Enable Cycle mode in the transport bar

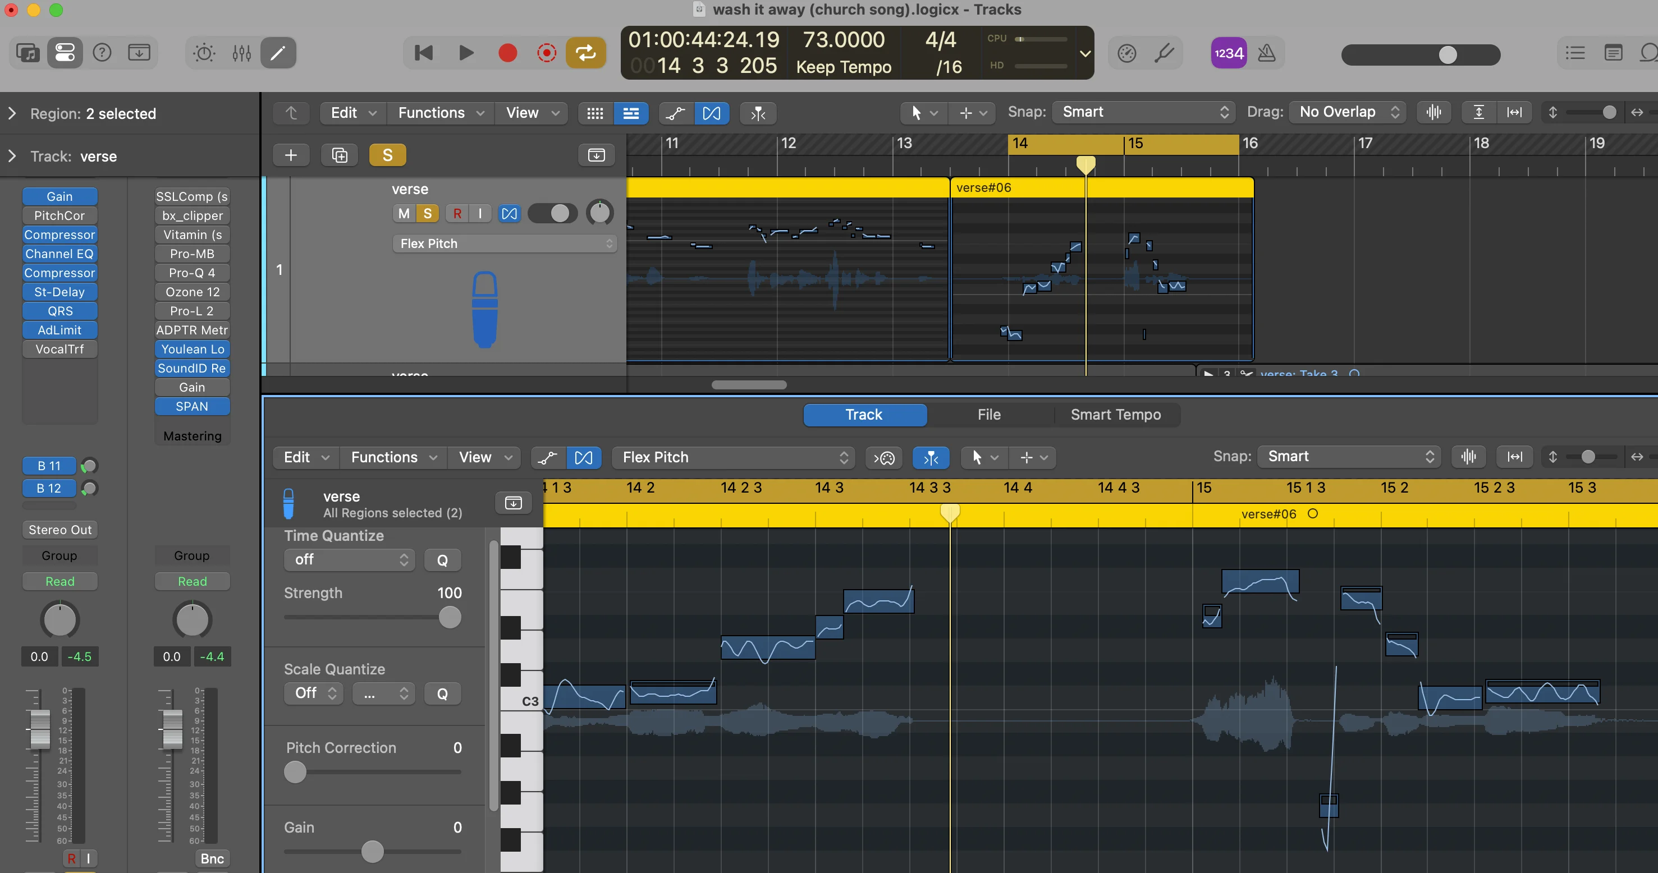tap(585, 53)
